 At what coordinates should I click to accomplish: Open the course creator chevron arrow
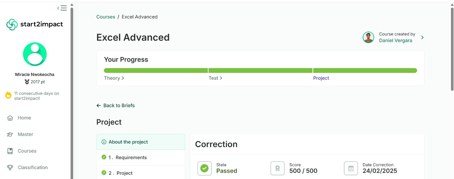coord(422,37)
